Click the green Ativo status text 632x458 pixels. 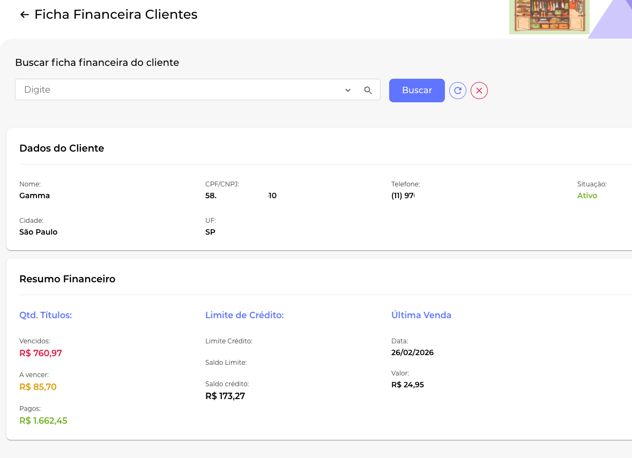[587, 196]
